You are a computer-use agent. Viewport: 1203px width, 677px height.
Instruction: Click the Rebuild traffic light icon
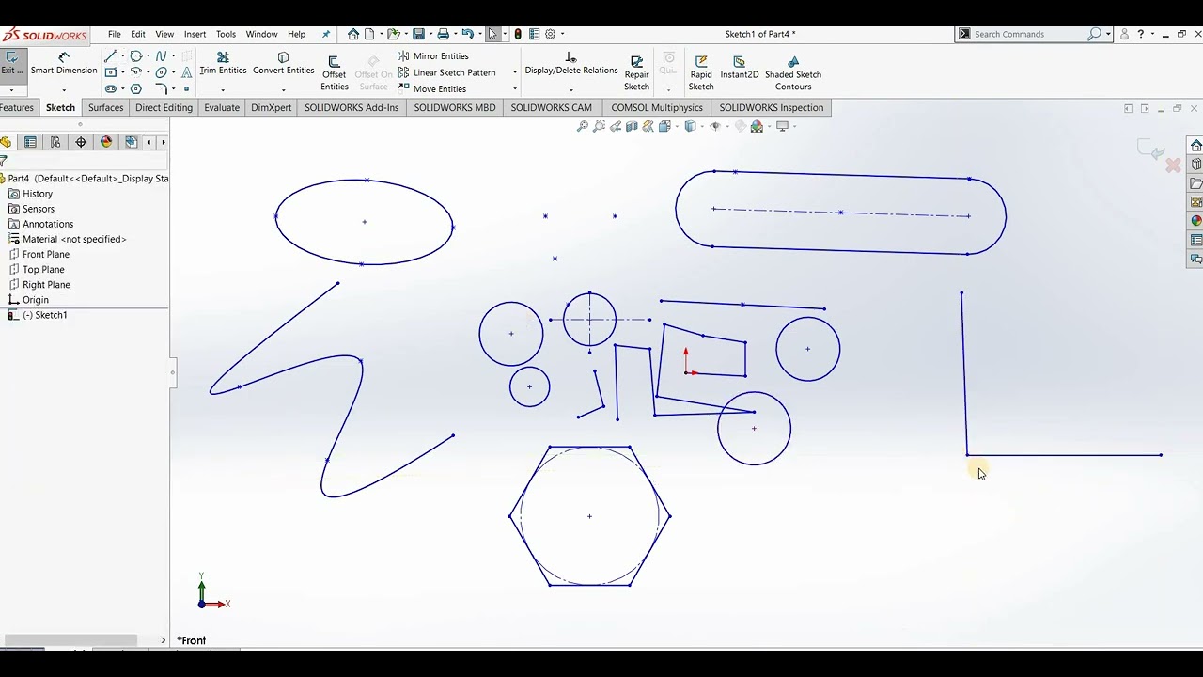(518, 34)
